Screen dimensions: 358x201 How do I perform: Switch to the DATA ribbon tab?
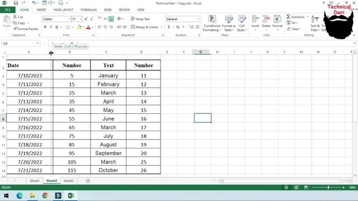[108, 10]
